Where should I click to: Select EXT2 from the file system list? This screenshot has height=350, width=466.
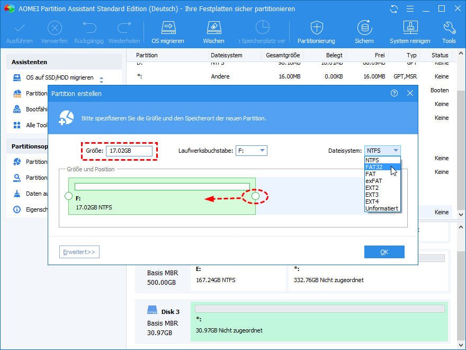382,188
